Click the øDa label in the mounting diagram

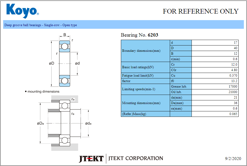tap(40, 123)
